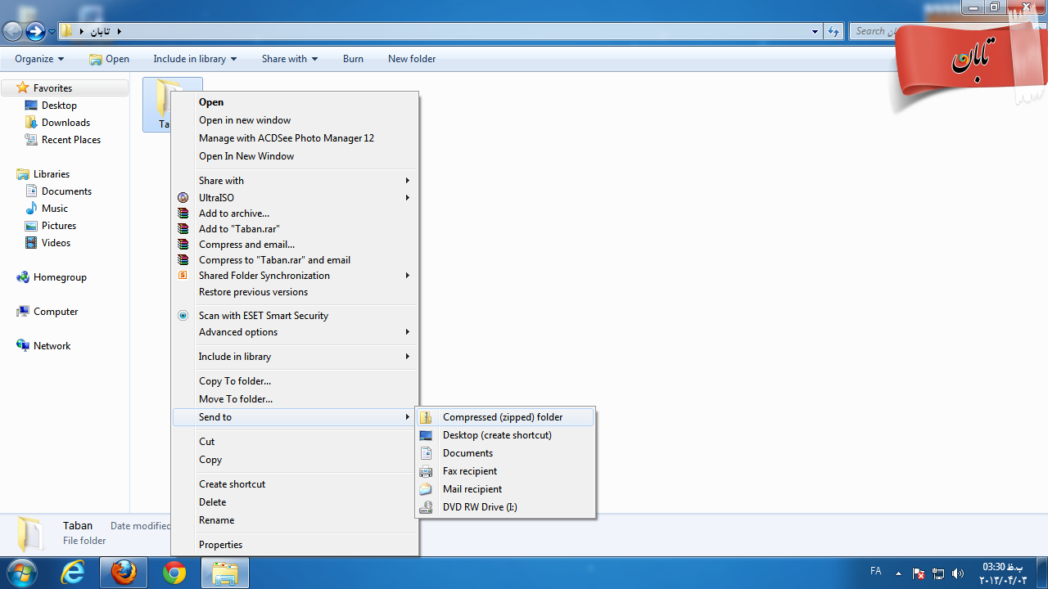Expand the Advanced options submenu arrow
The width and height of the screenshot is (1048, 589).
pyautogui.click(x=407, y=332)
